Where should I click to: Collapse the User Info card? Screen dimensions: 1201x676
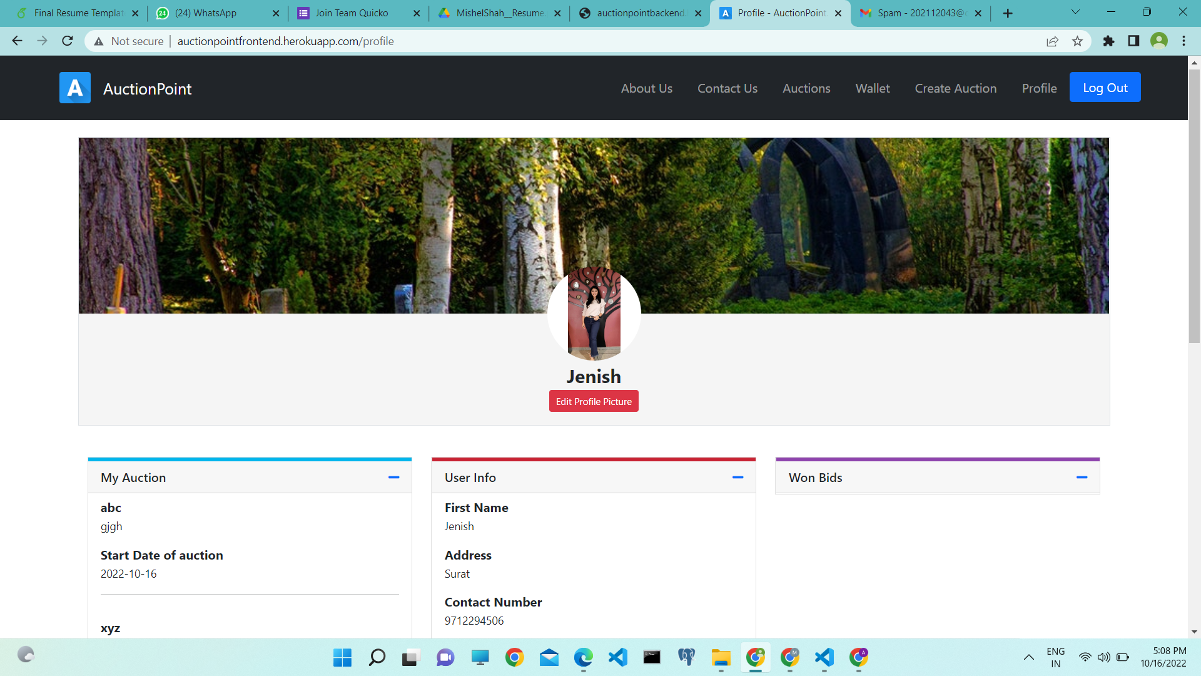coord(737,478)
